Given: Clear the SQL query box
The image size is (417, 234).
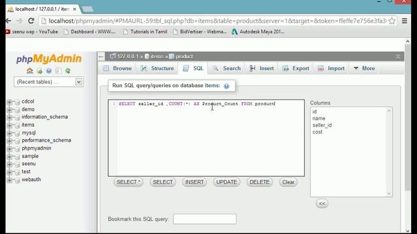Looking at the screenshot, I should pyautogui.click(x=288, y=182).
